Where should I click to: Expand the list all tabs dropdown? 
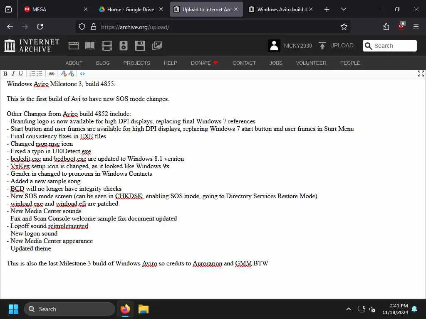(x=343, y=9)
